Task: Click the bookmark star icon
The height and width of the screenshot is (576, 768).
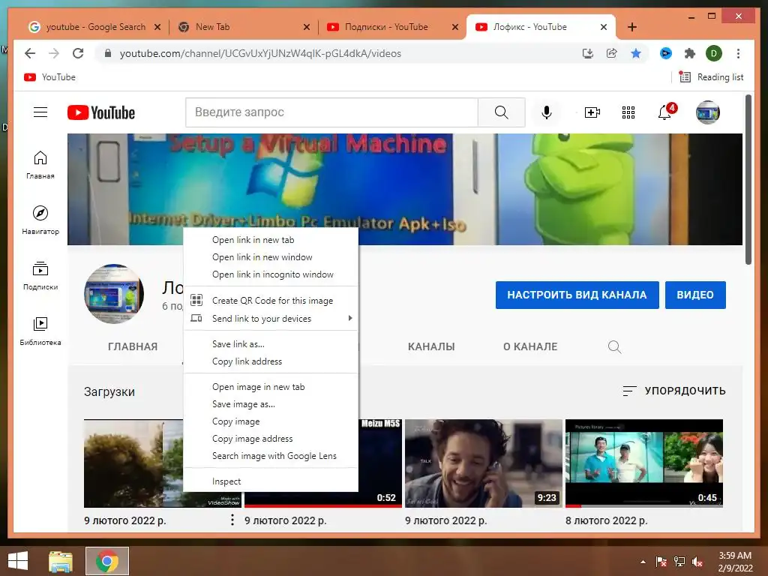Action: click(x=636, y=53)
